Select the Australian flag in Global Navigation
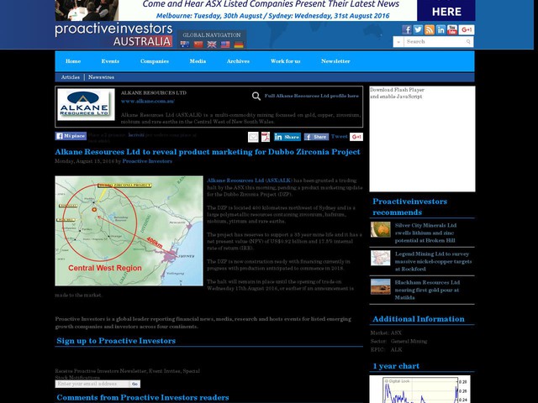Image resolution: width=538 pixels, height=403 pixels. point(185,44)
